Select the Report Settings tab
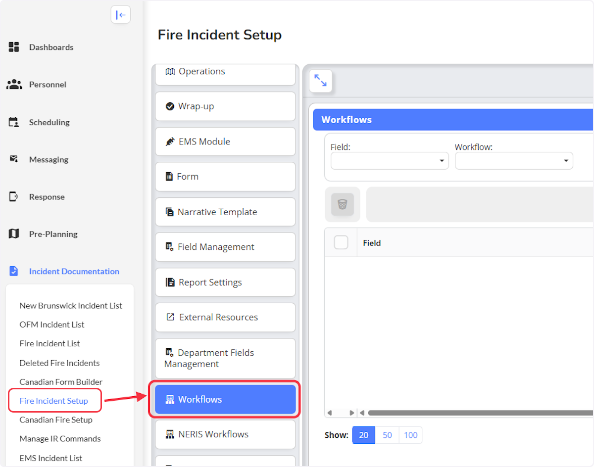594x467 pixels. [x=225, y=282]
